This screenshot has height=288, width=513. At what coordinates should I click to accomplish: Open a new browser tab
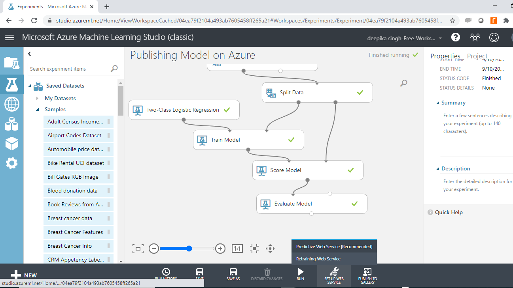pos(107,7)
